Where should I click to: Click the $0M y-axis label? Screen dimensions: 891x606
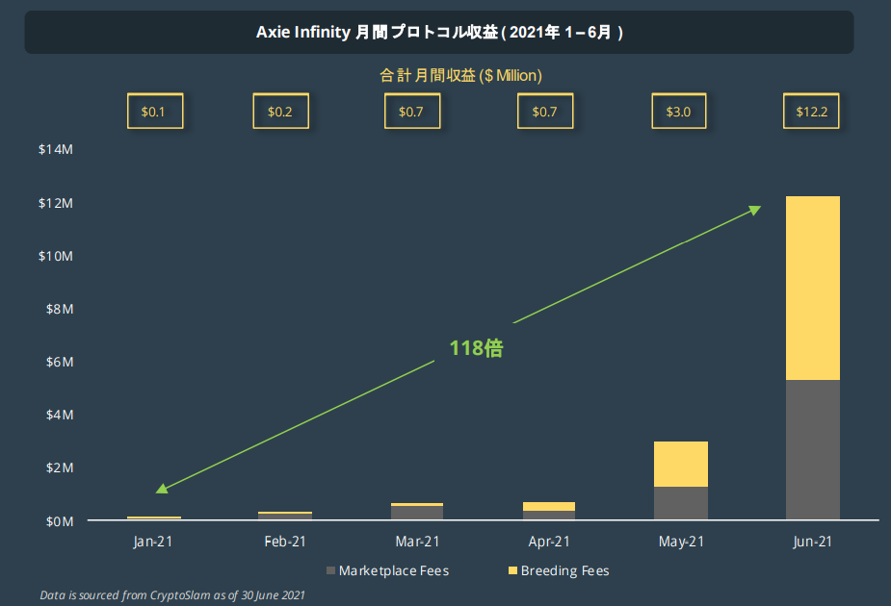coord(60,521)
